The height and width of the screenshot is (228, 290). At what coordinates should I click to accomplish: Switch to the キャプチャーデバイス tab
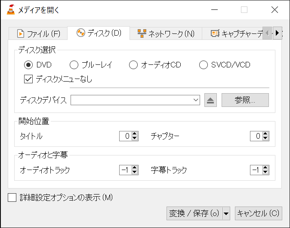[233, 34]
